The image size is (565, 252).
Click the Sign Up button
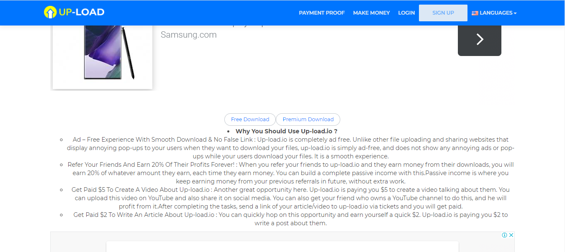point(443,13)
